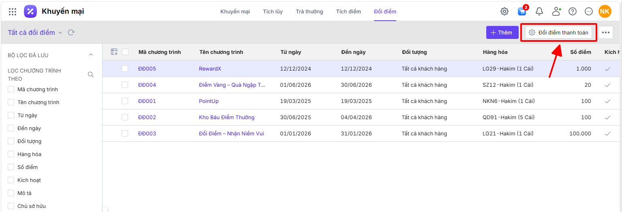Open the app launcher grid icon
The height and width of the screenshot is (212, 622).
point(13,11)
